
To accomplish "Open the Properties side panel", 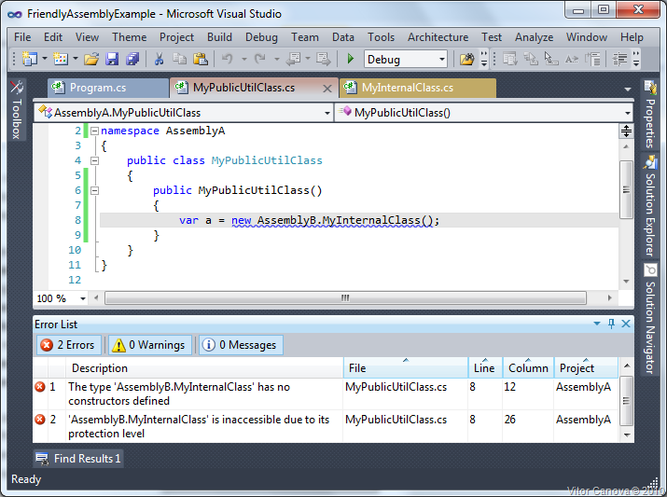I will [650, 114].
